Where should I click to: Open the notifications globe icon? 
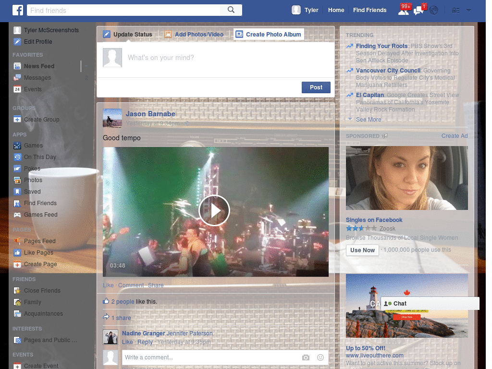coord(434,11)
